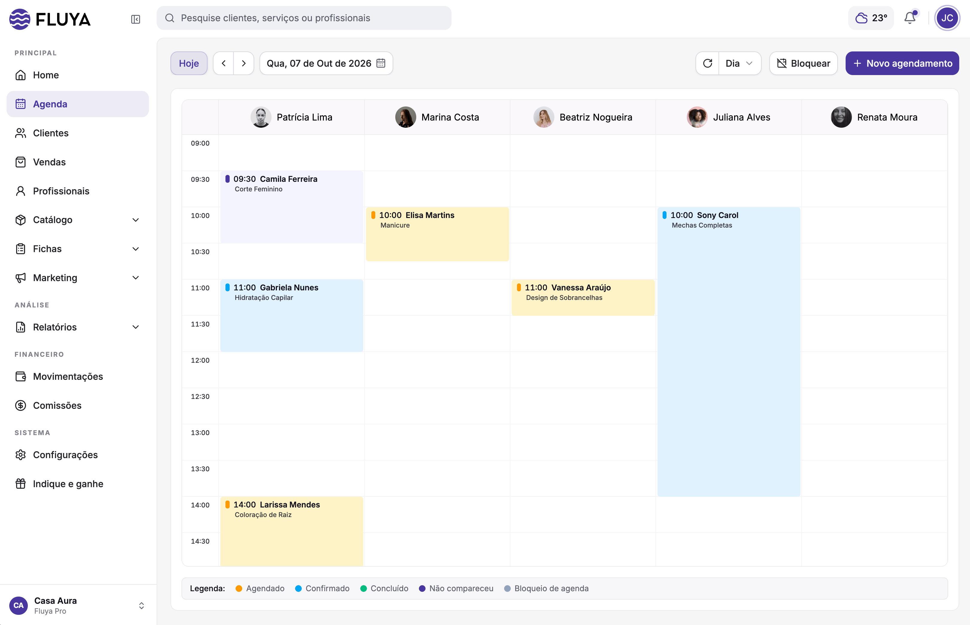Click the orange Agendado legend dot

pyautogui.click(x=239, y=589)
